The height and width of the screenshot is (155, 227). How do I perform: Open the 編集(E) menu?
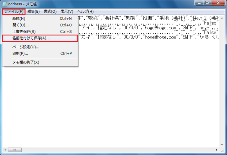[33, 11]
